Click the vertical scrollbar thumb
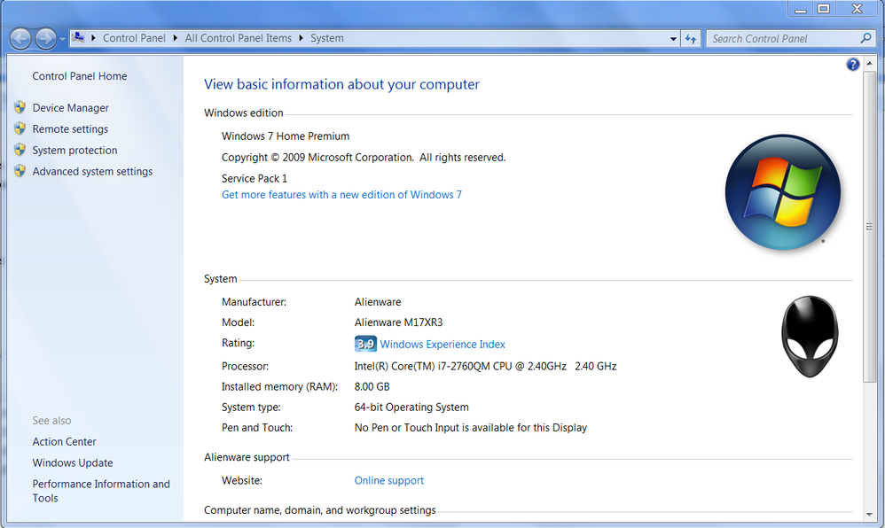This screenshot has height=528, width=885. pyautogui.click(x=869, y=227)
